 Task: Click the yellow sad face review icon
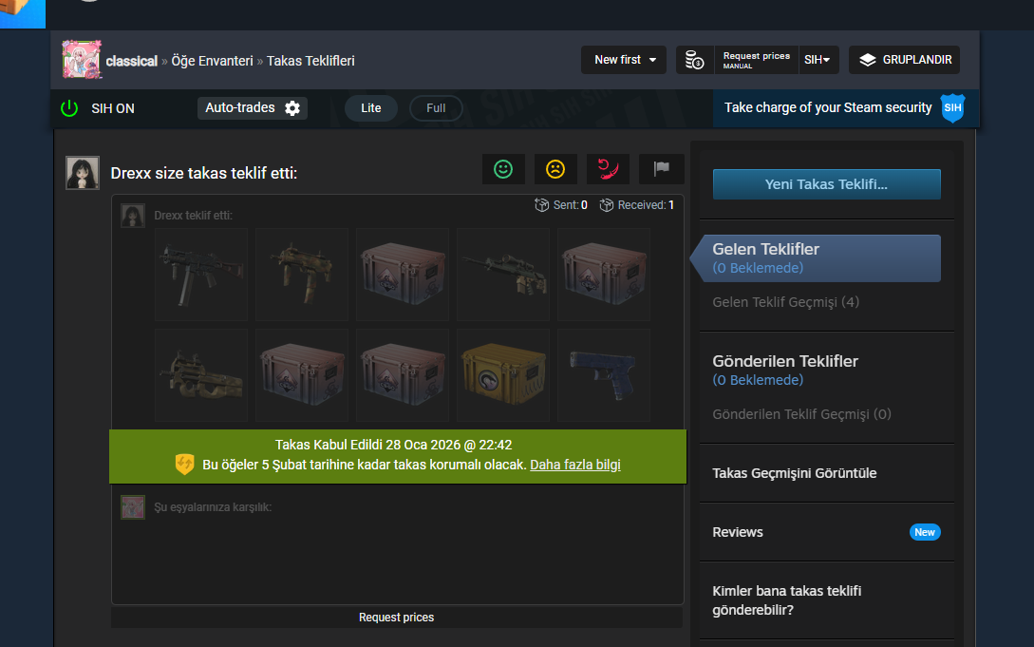[555, 169]
